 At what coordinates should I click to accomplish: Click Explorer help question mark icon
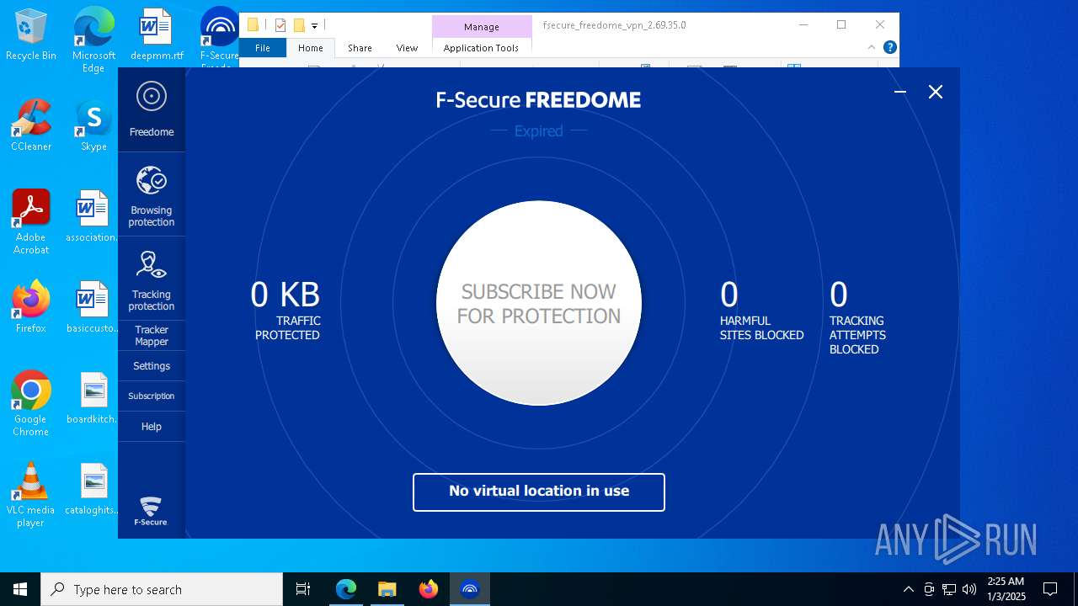tap(889, 48)
